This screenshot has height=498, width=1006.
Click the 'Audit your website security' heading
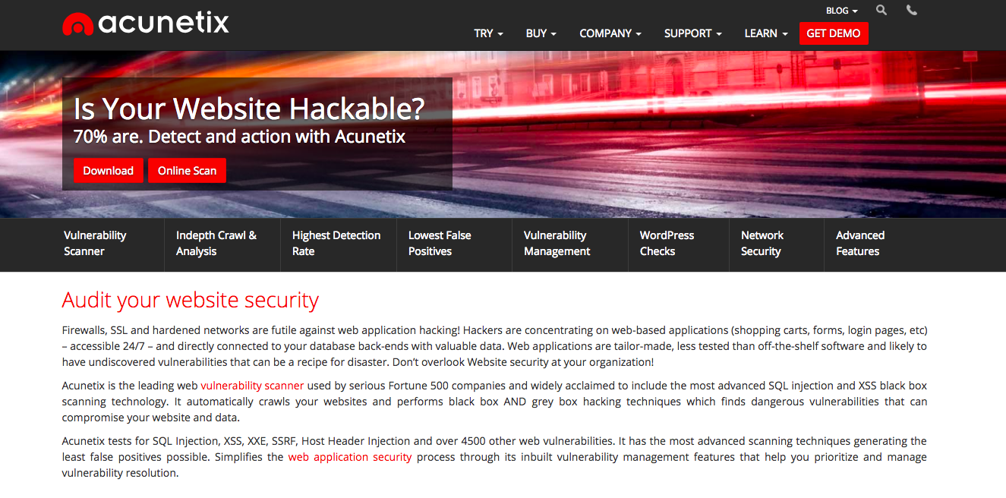pyautogui.click(x=191, y=300)
